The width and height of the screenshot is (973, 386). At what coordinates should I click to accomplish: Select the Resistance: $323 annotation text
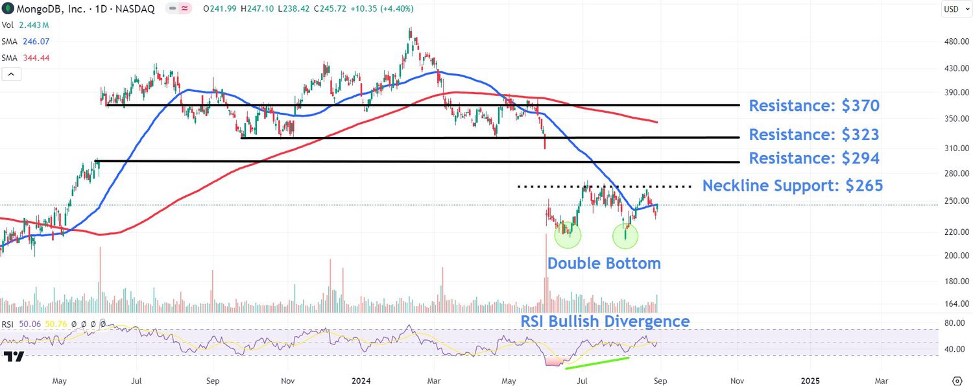814,134
